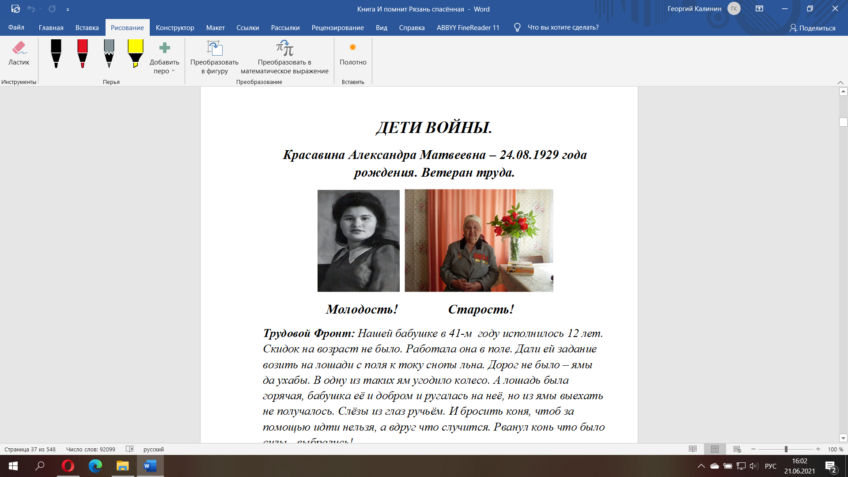Click the caption Старость!
Screen dimensions: 848x477
tap(481, 309)
